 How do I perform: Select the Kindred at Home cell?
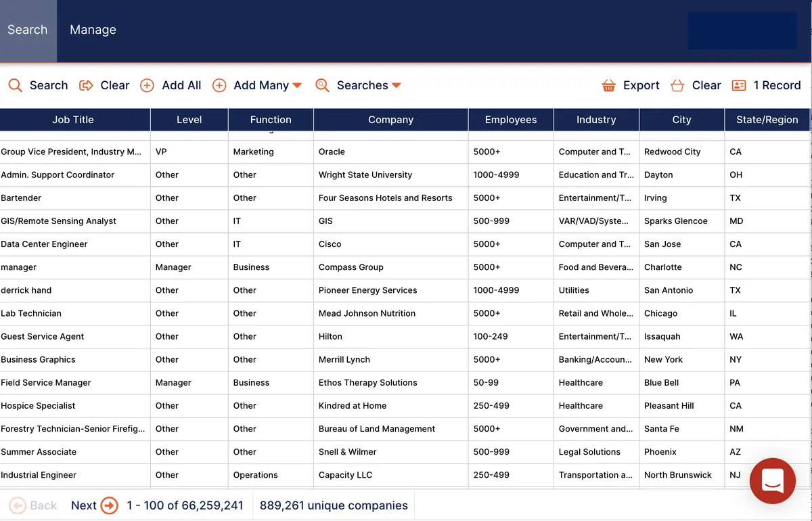391,405
